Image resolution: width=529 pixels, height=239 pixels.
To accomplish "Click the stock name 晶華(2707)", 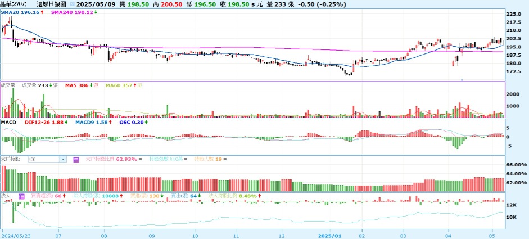I will 14,4.
